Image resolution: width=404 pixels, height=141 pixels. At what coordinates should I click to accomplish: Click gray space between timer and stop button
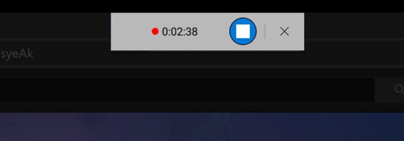[x=213, y=32]
